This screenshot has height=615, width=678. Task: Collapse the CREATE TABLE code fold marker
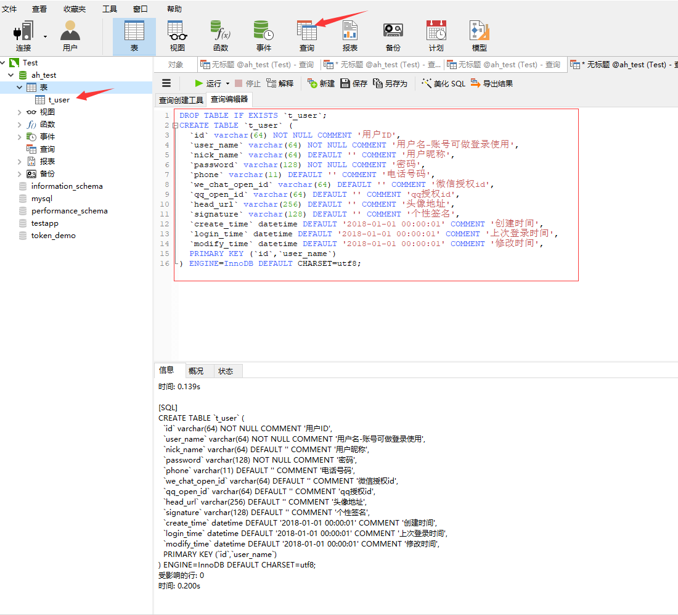[x=176, y=125]
